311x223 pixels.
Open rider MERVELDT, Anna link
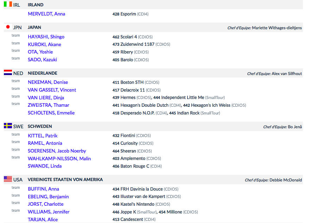(46, 14)
